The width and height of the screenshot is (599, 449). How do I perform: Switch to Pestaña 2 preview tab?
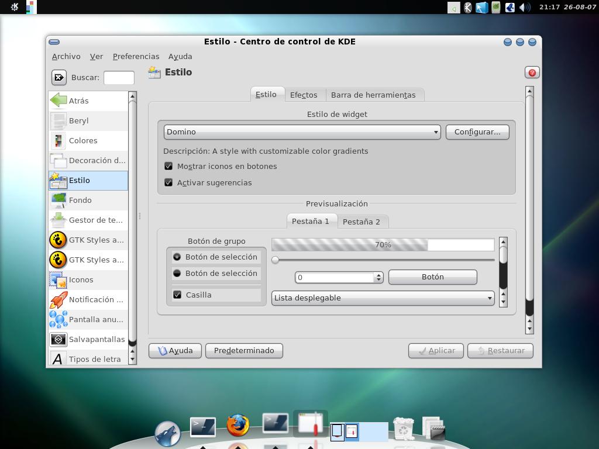pyautogui.click(x=362, y=222)
